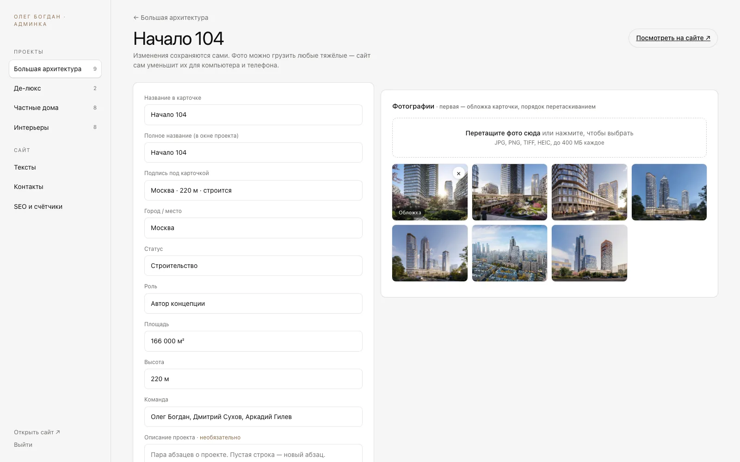Viewport: 740px width, 462px height.
Task: Focus the Полное название field
Action: click(253, 152)
